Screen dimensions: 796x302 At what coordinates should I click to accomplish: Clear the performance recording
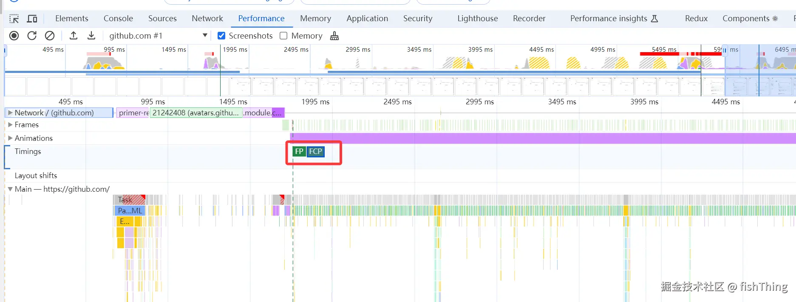point(50,36)
